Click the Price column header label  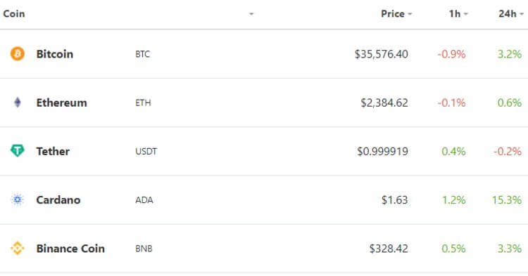pyautogui.click(x=393, y=14)
